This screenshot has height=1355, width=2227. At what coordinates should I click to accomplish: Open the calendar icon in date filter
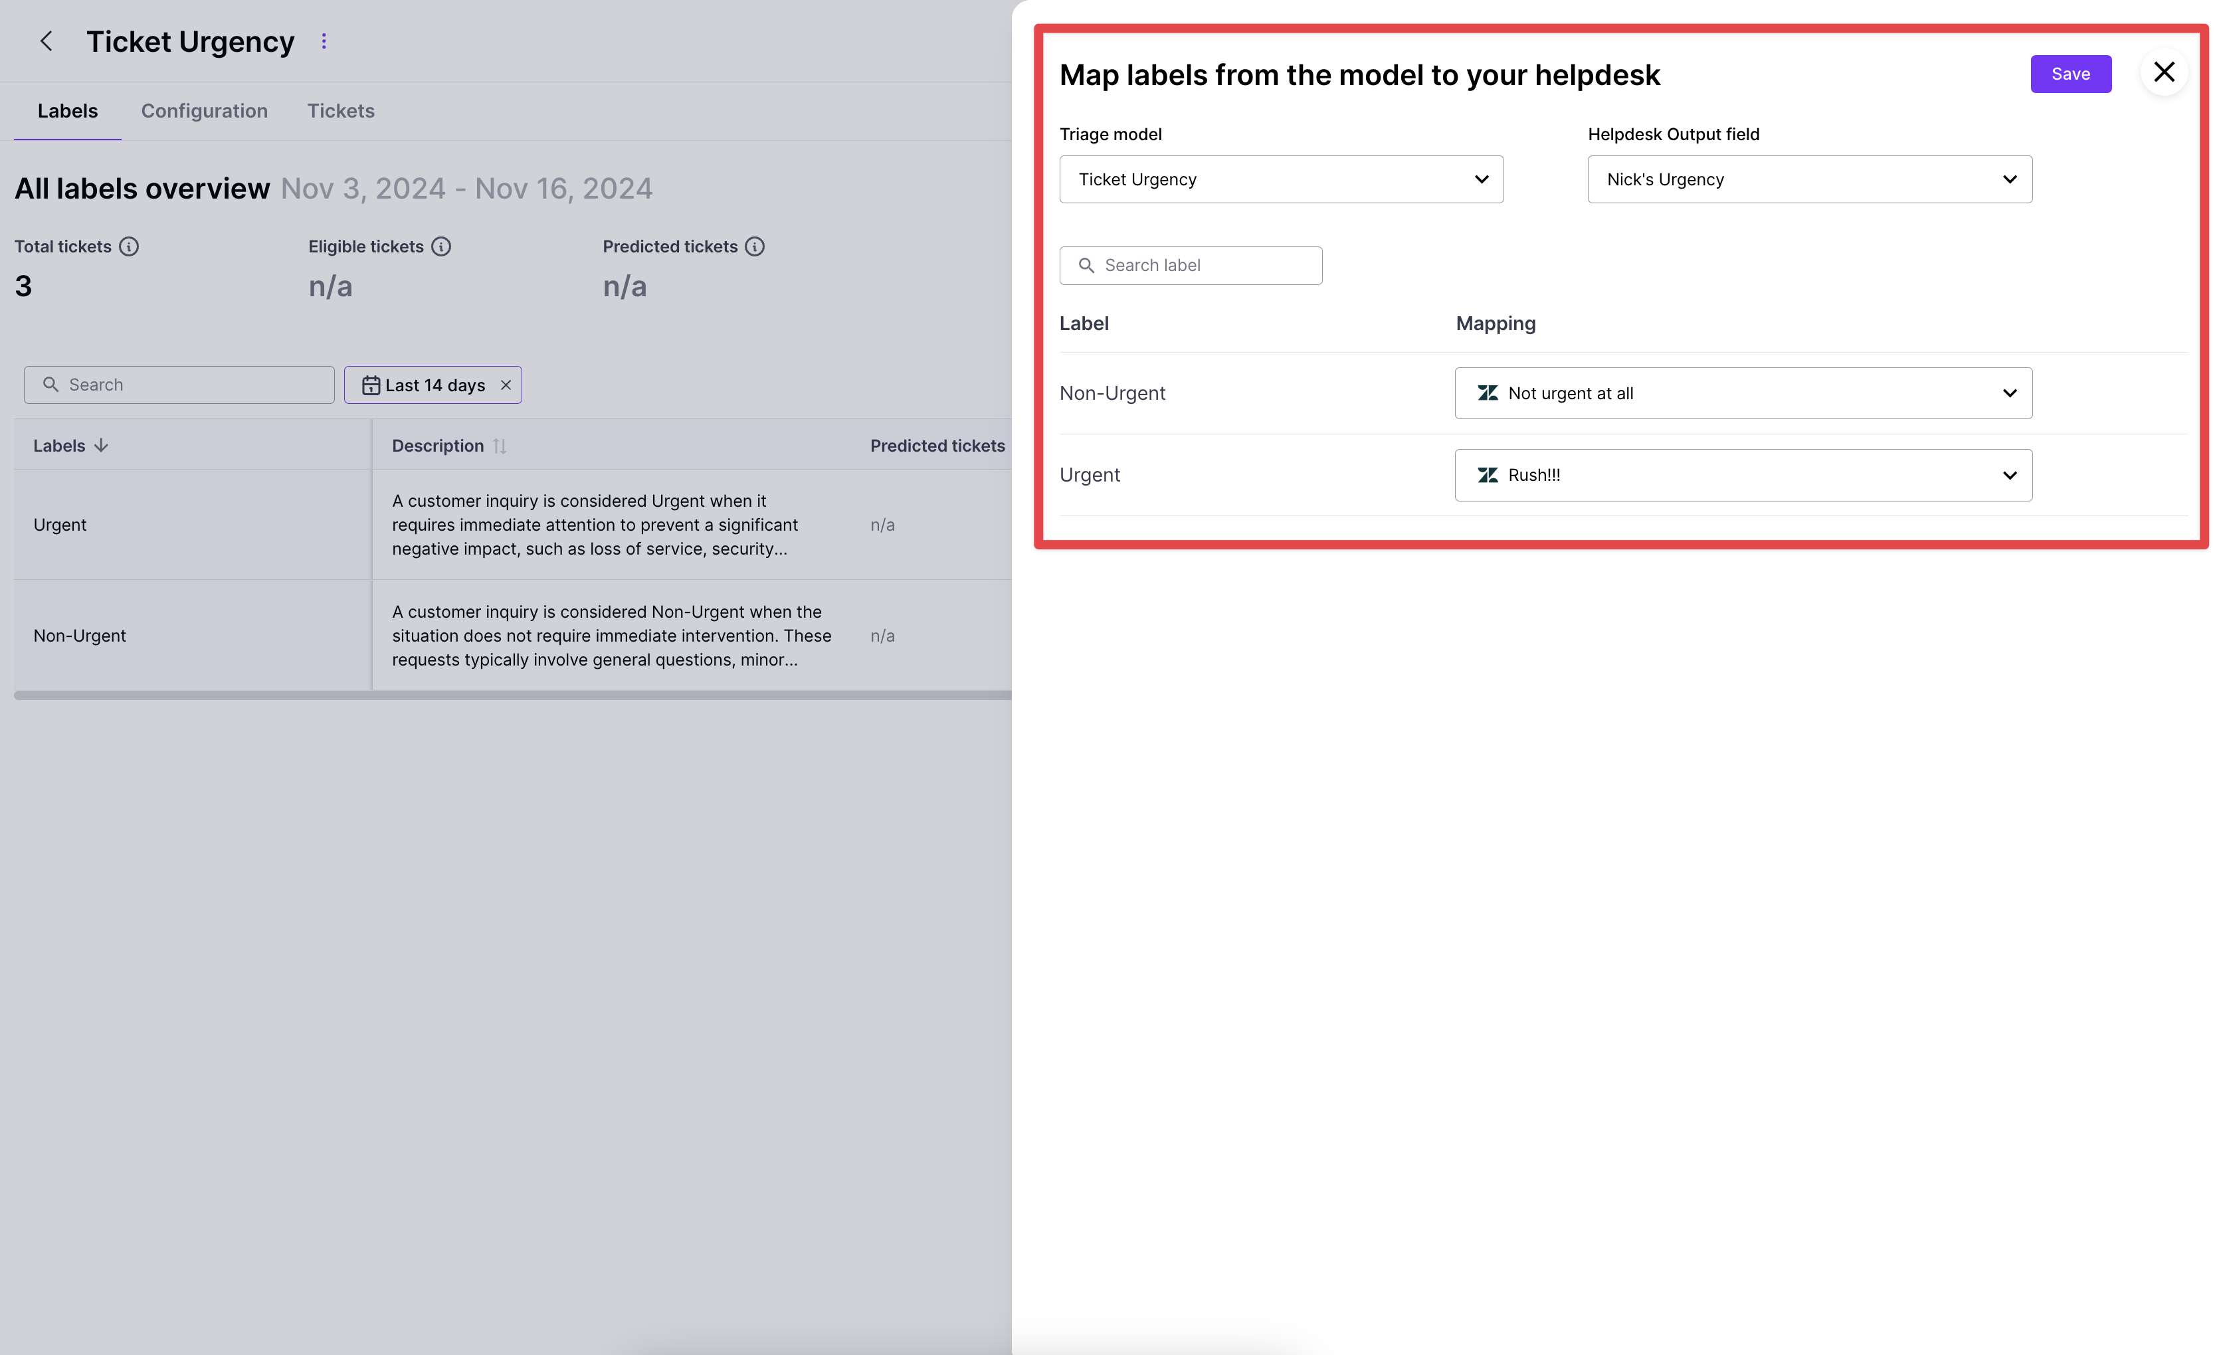tap(371, 386)
